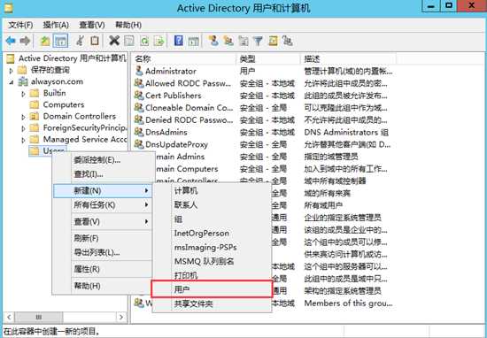
Task: Click the Domain Controllers folder icon
Action: click(x=35, y=116)
